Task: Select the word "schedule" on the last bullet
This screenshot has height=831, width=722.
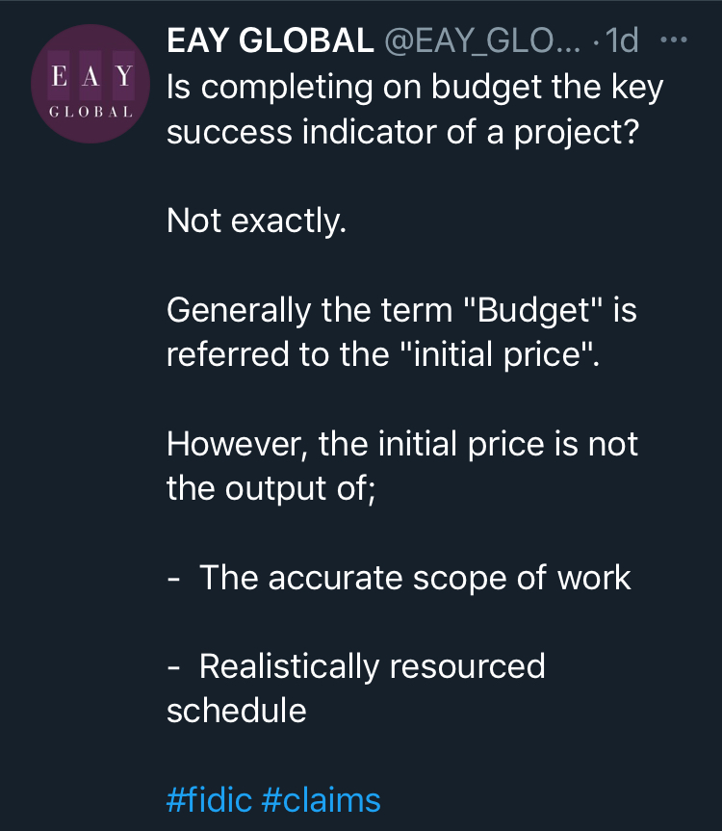Action: click(x=237, y=711)
